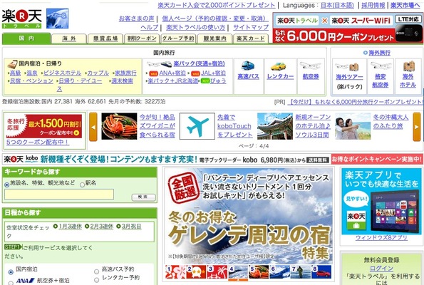Viewport: 424px width, 285px height.
Task: Click the keyword search (検索) button
Action: (143, 197)
